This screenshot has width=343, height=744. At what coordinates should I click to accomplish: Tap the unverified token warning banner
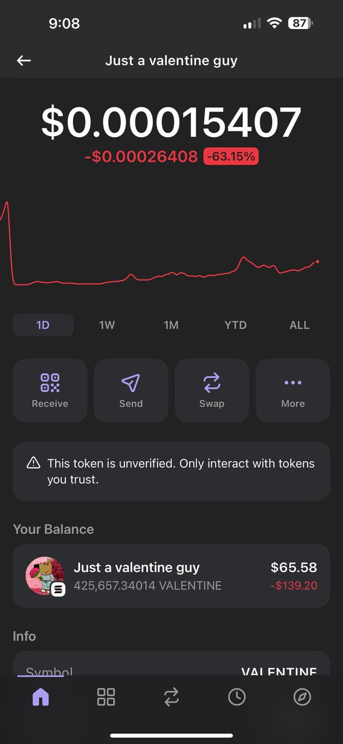171,472
